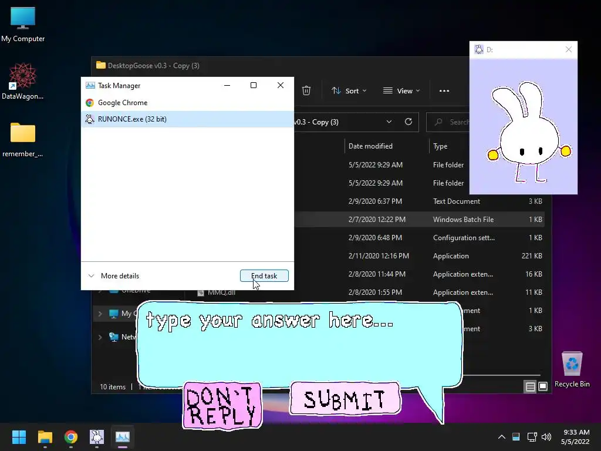The image size is (601, 451).
Task: Select Google Chrome in Task Manager list
Action: [x=187, y=102]
